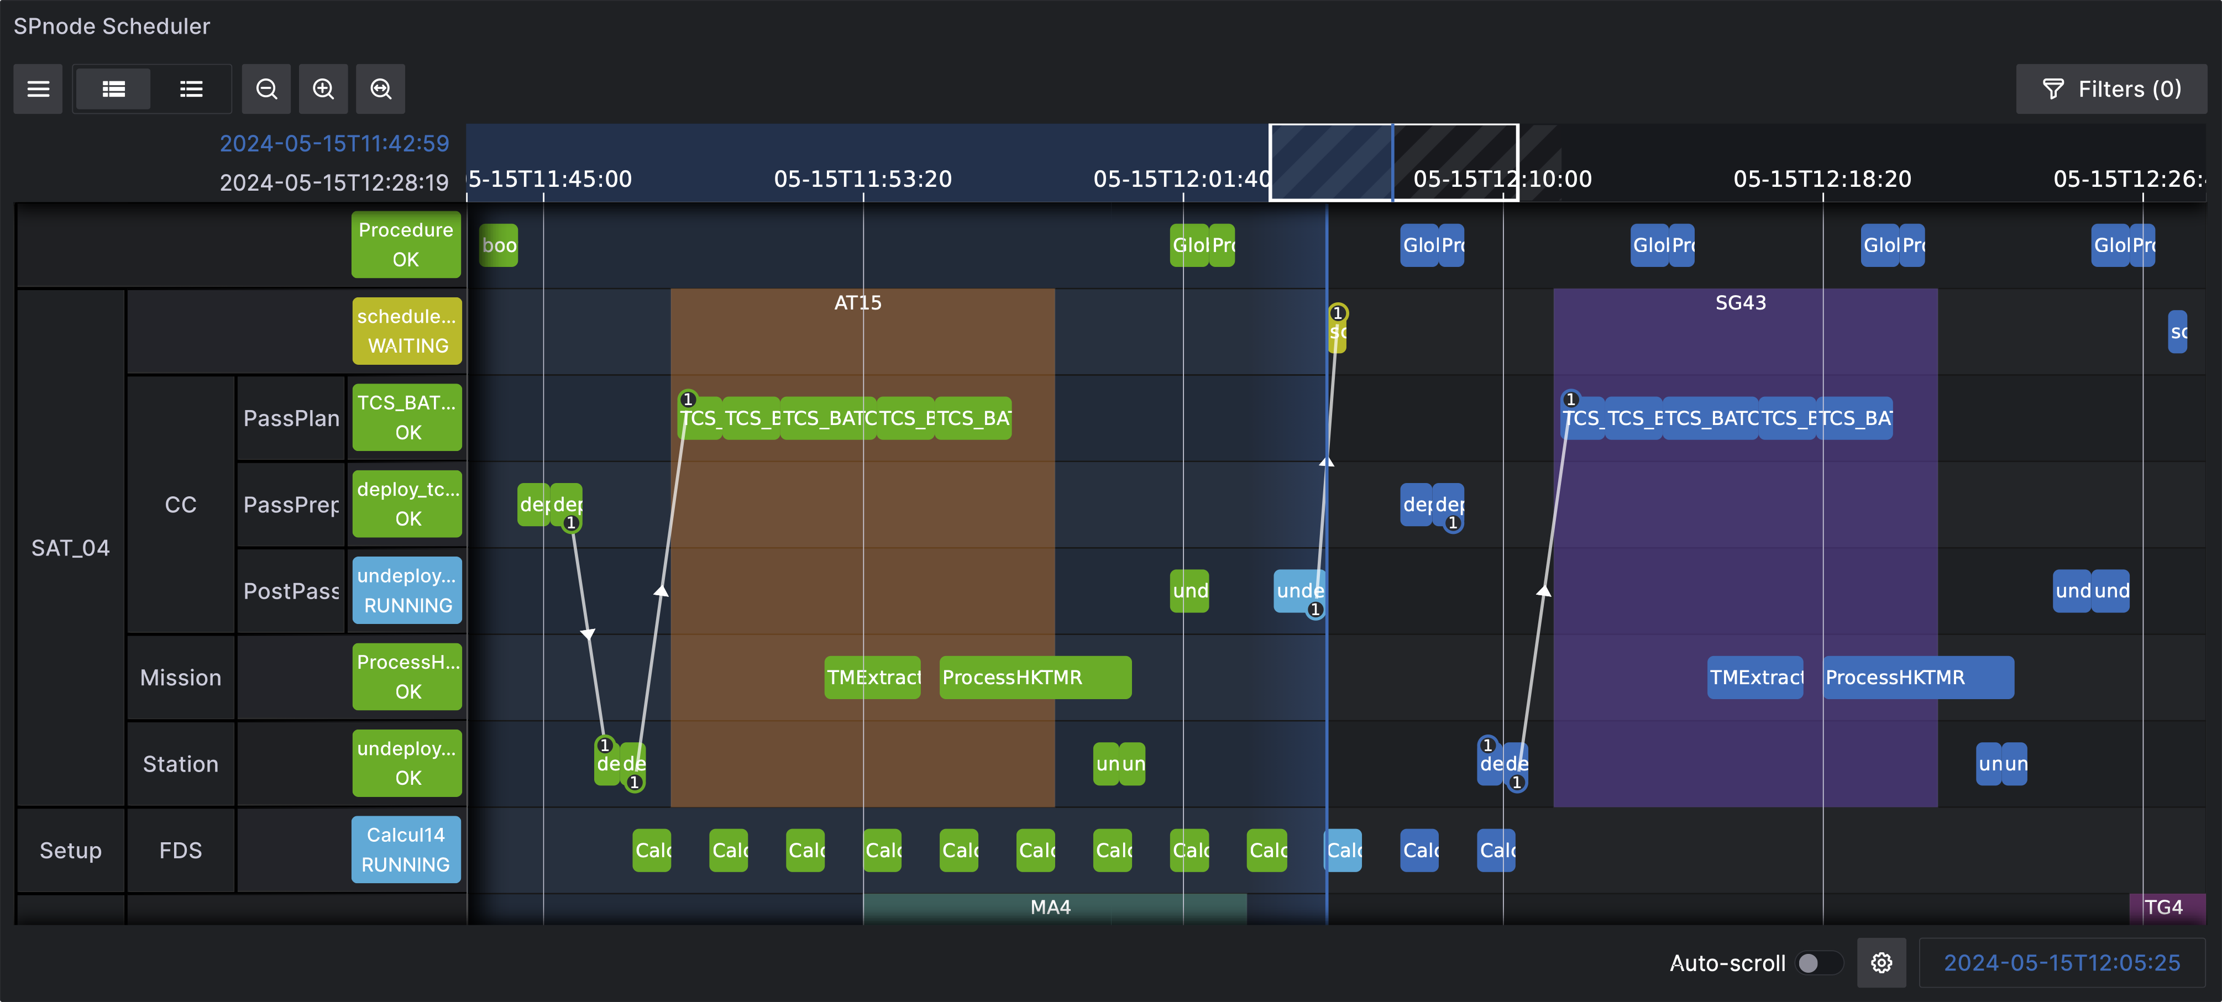
Task: Select the Mission row label
Action: tap(180, 678)
